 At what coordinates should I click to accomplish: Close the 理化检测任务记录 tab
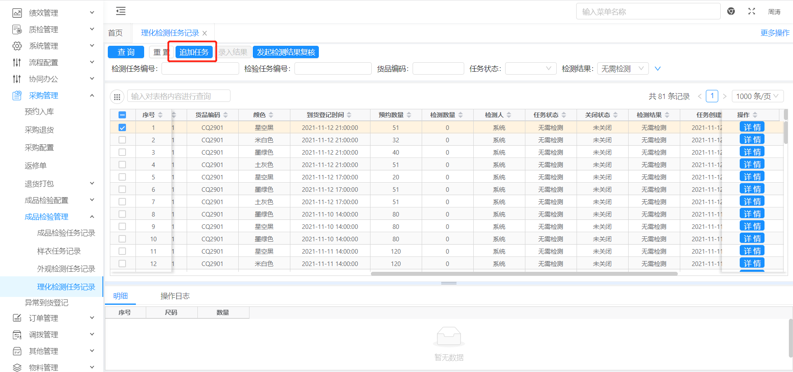tap(205, 33)
